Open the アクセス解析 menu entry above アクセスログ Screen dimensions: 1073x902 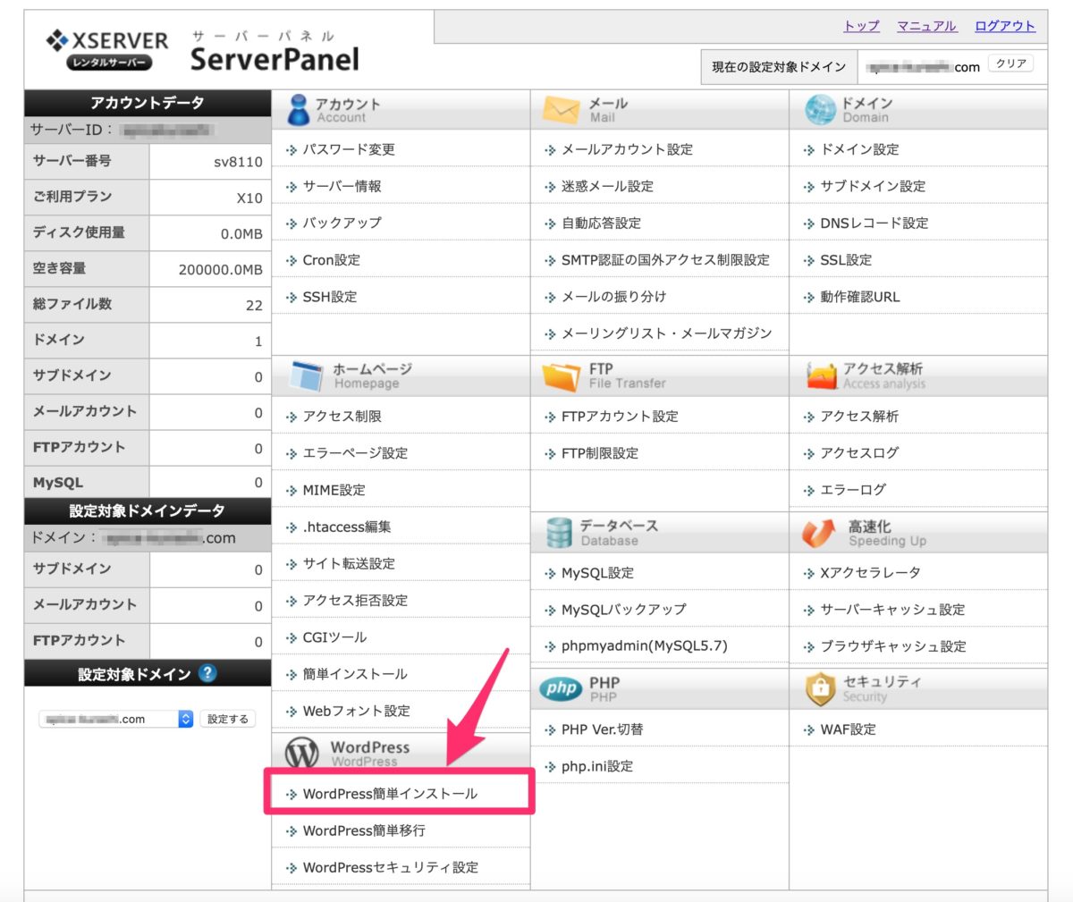tap(860, 417)
